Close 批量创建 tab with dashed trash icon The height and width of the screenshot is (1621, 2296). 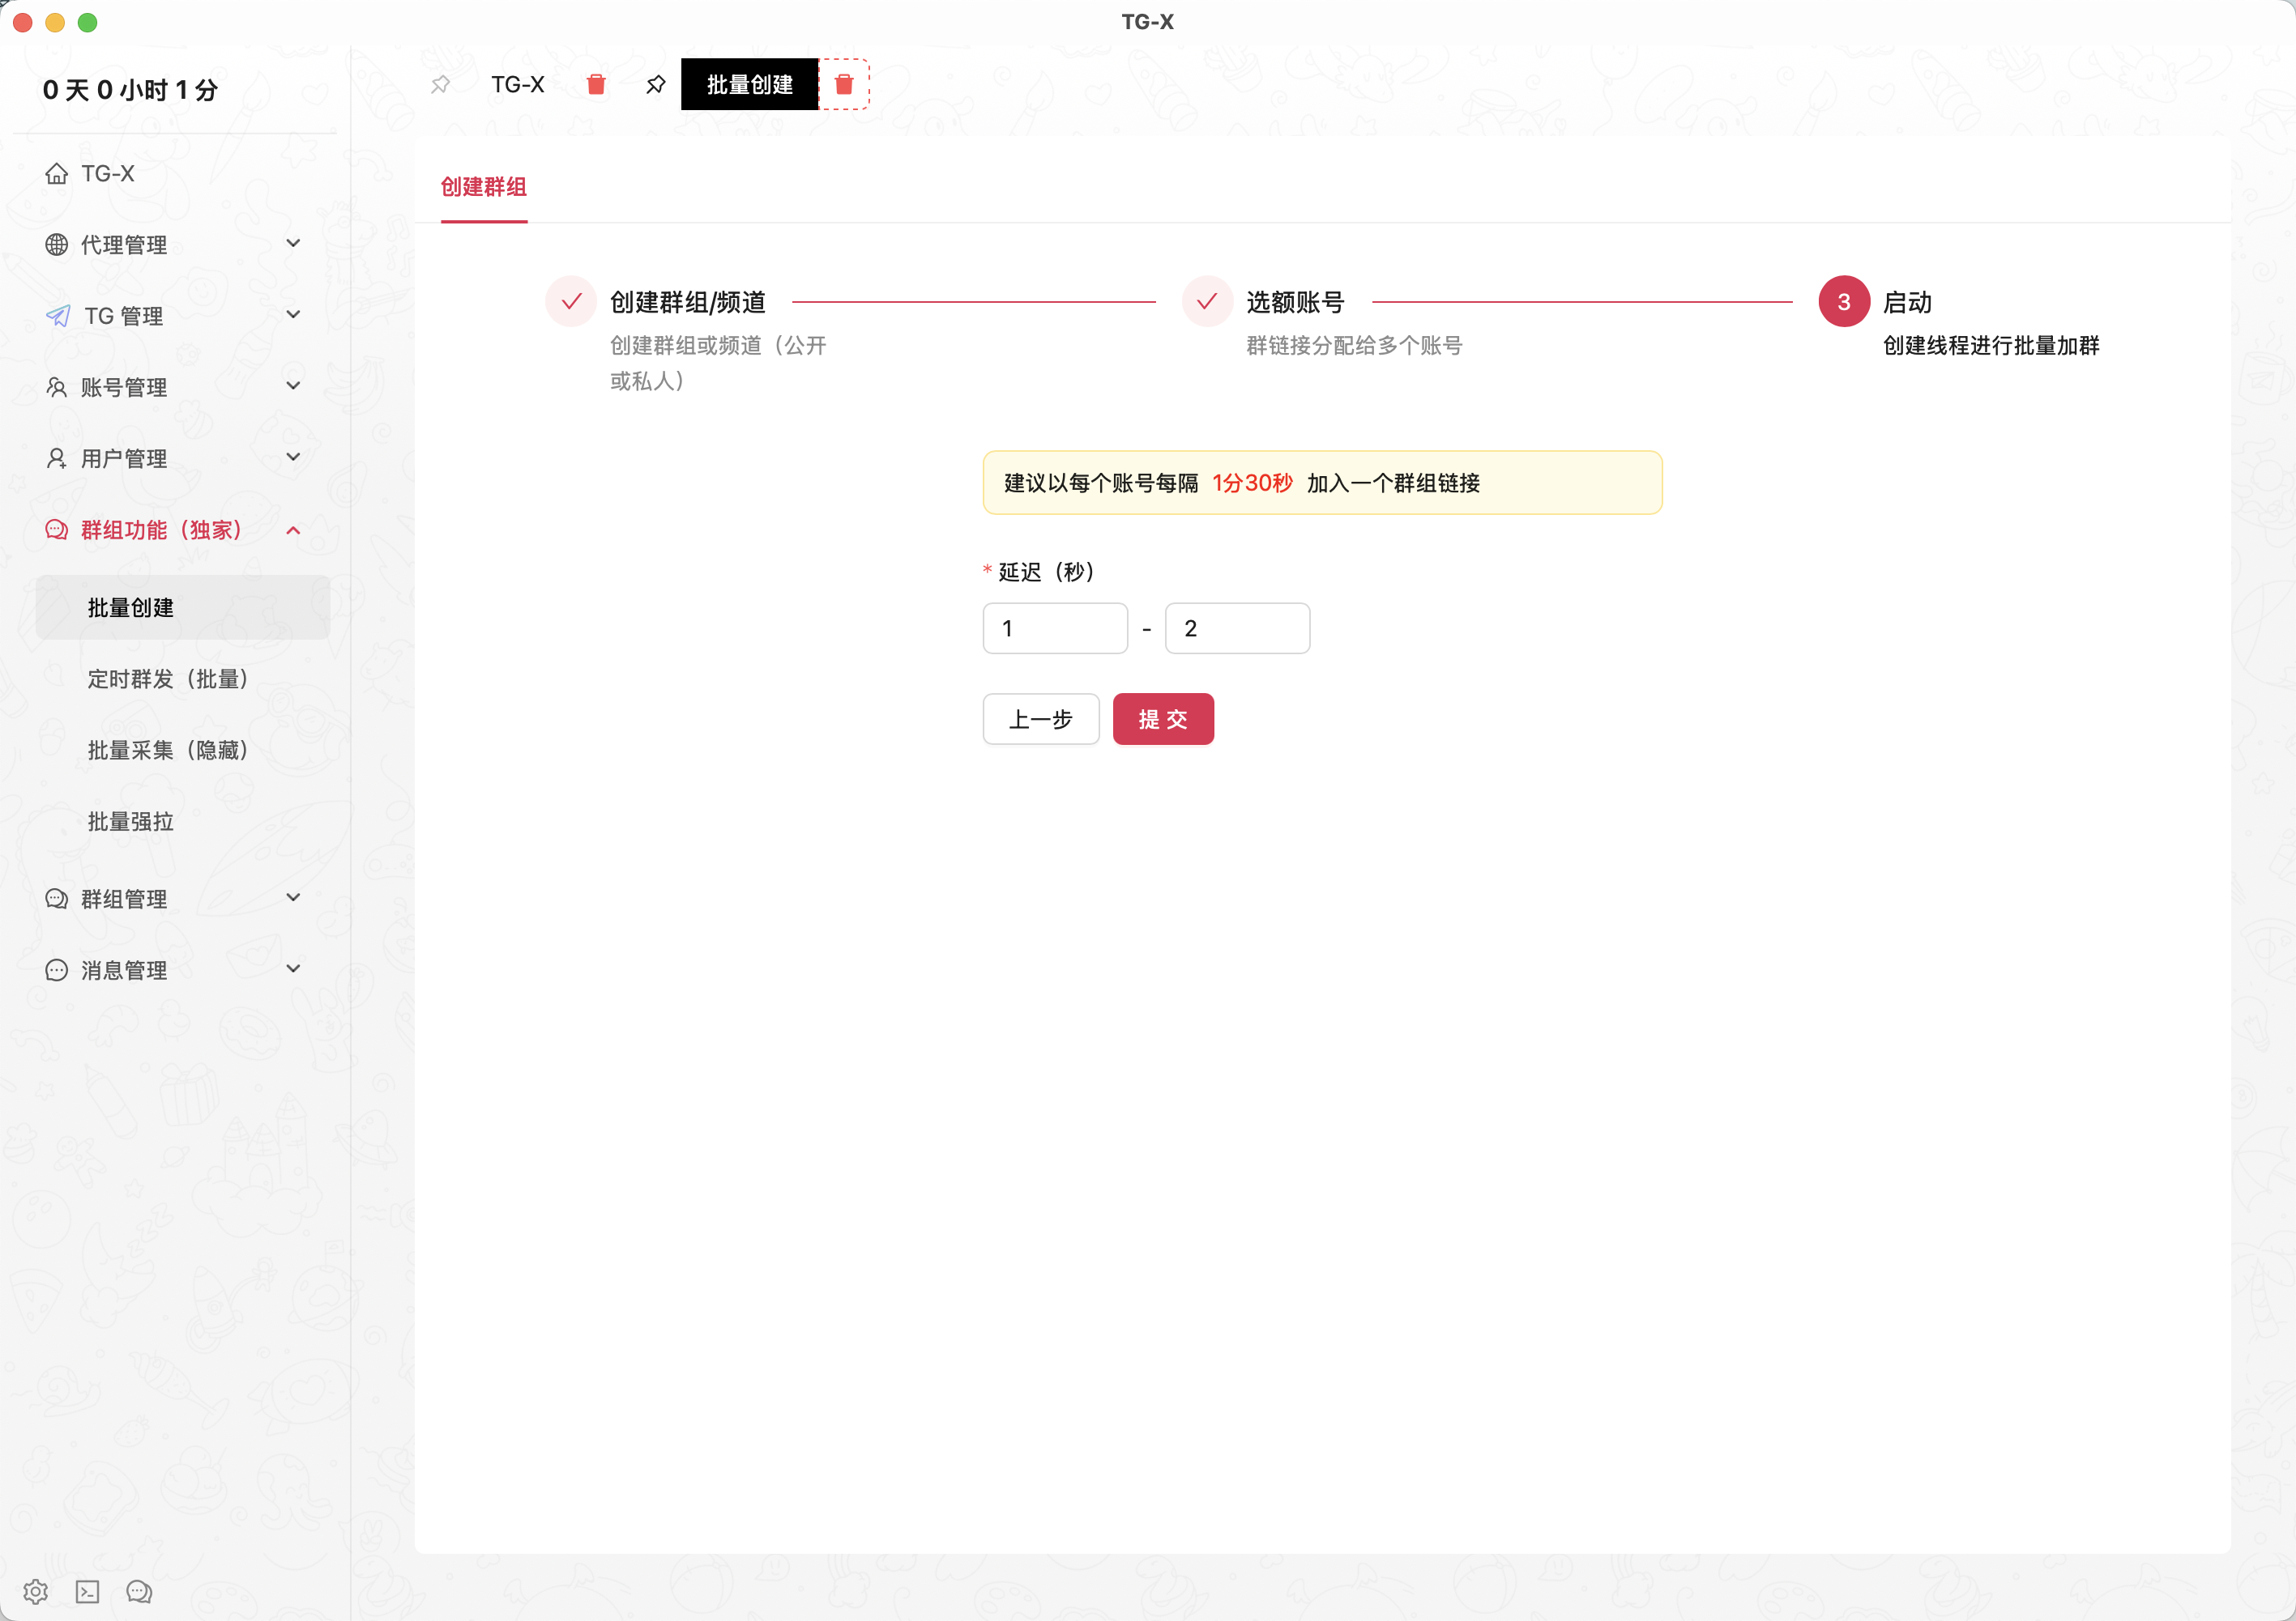844,85
